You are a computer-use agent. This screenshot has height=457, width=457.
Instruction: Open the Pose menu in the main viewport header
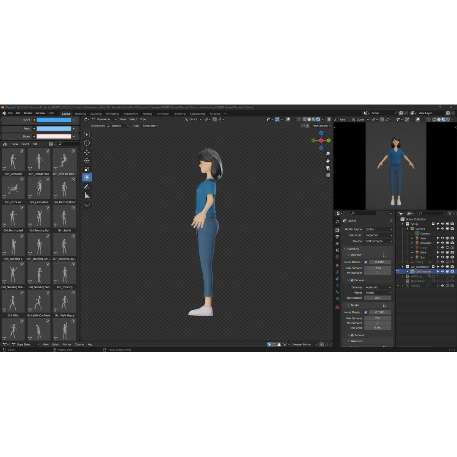(143, 119)
